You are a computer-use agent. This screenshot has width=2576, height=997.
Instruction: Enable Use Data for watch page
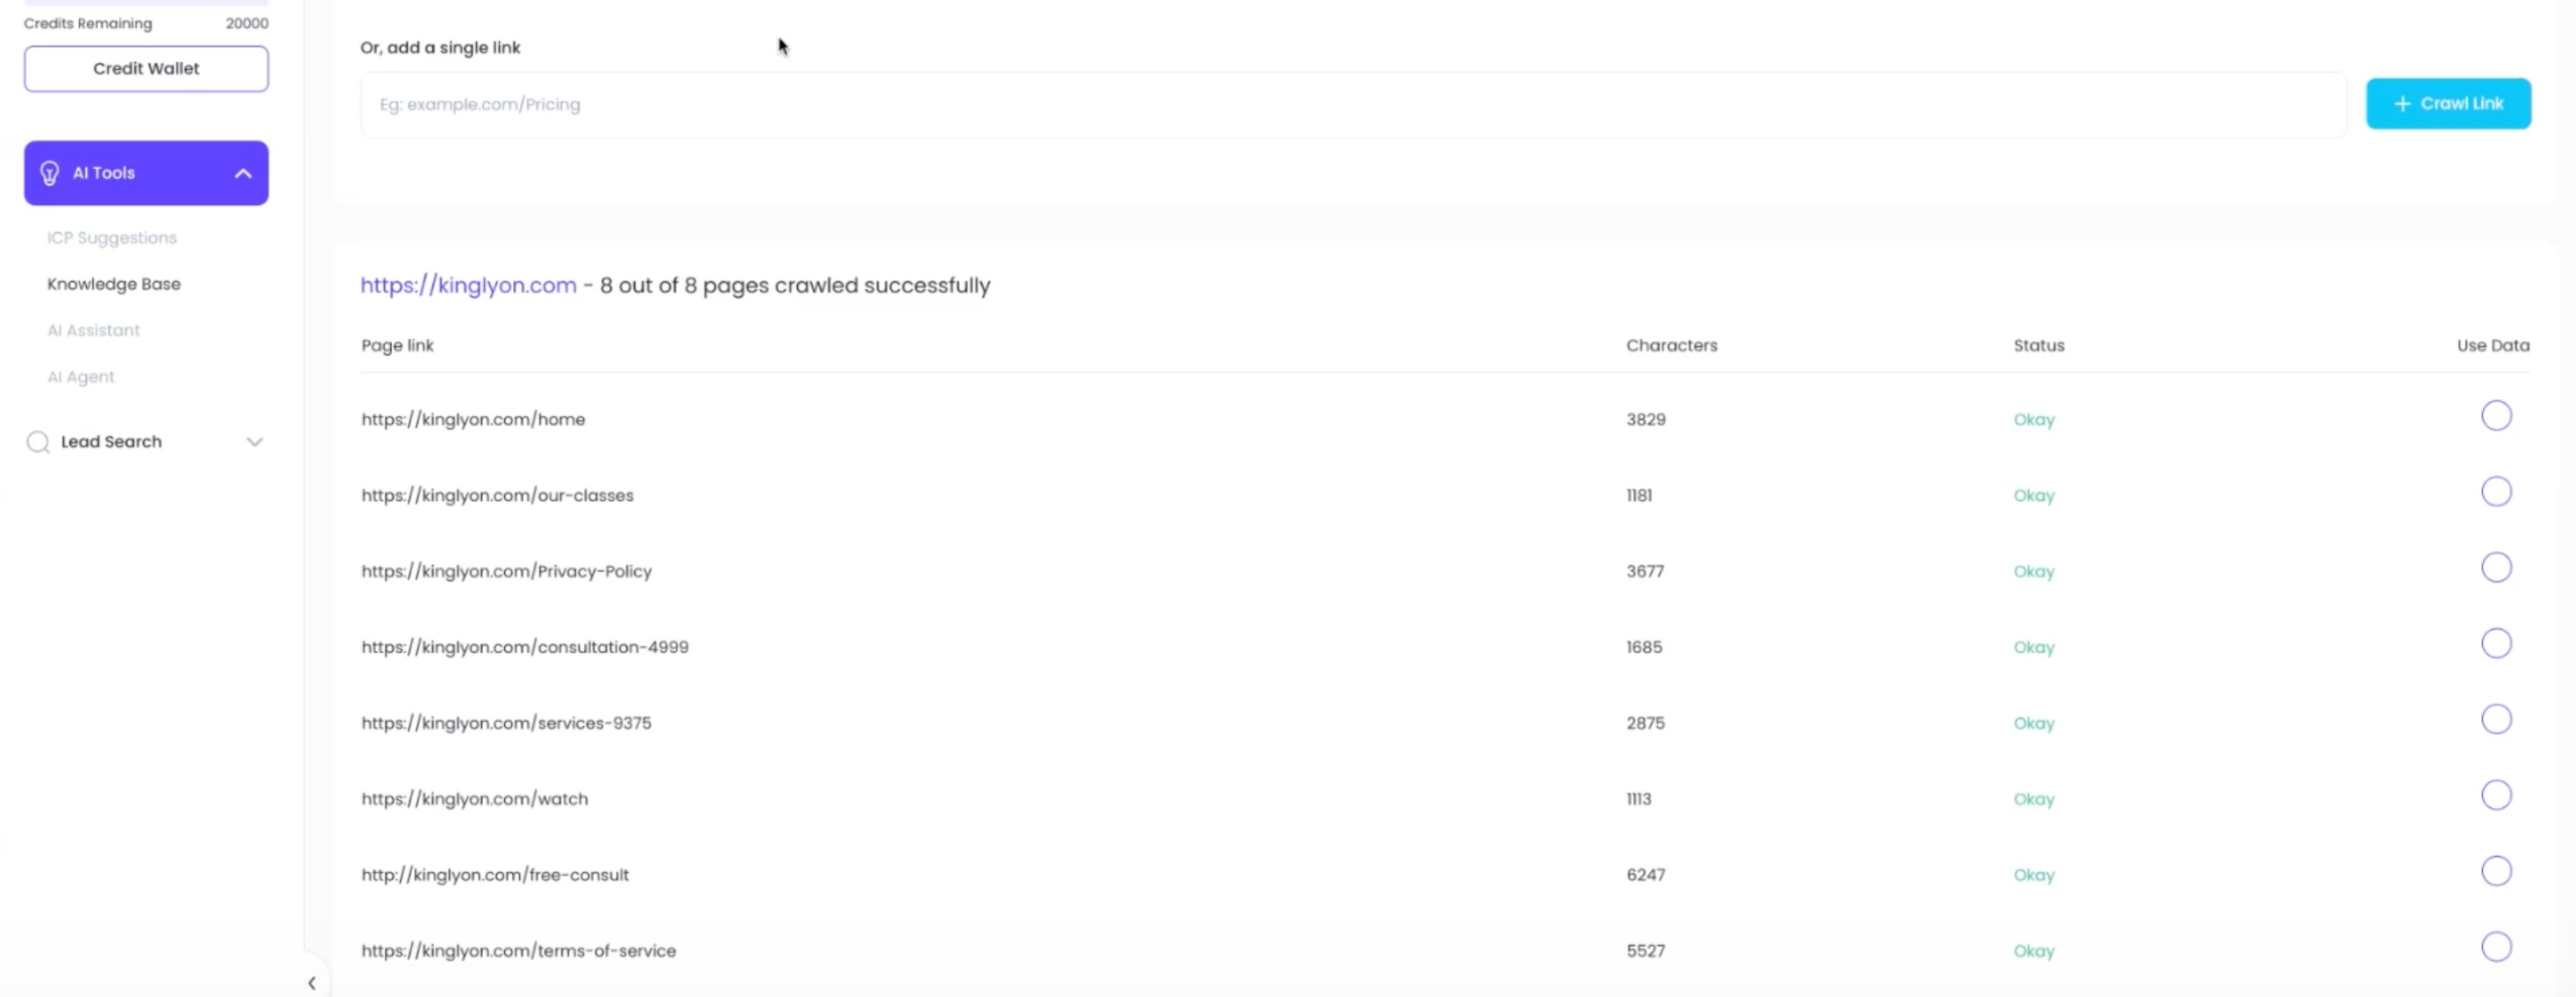[2495, 795]
